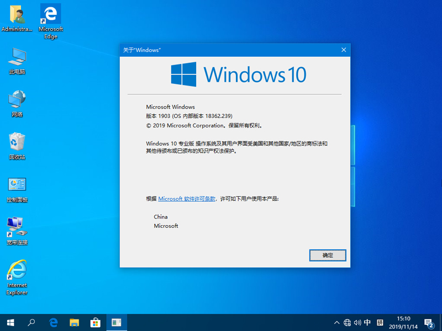442x331 pixels.
Task: Launch 控制面板 Control Panel from the desktop
Action: 17,185
